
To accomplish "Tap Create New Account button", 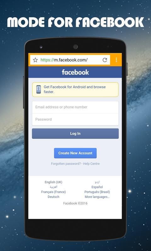I will 75,153.
